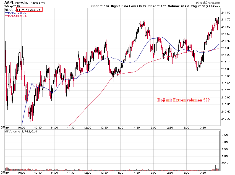
Task: Click the 210.90 price axis label
Action: click(x=226, y=76)
